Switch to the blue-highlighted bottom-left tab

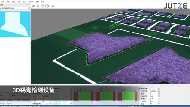click(8, 104)
